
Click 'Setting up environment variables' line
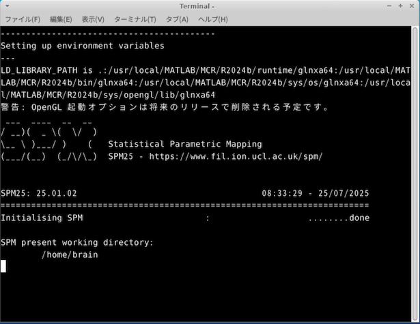tap(83, 46)
